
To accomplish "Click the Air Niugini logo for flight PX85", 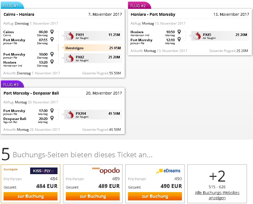I will [197, 36].
